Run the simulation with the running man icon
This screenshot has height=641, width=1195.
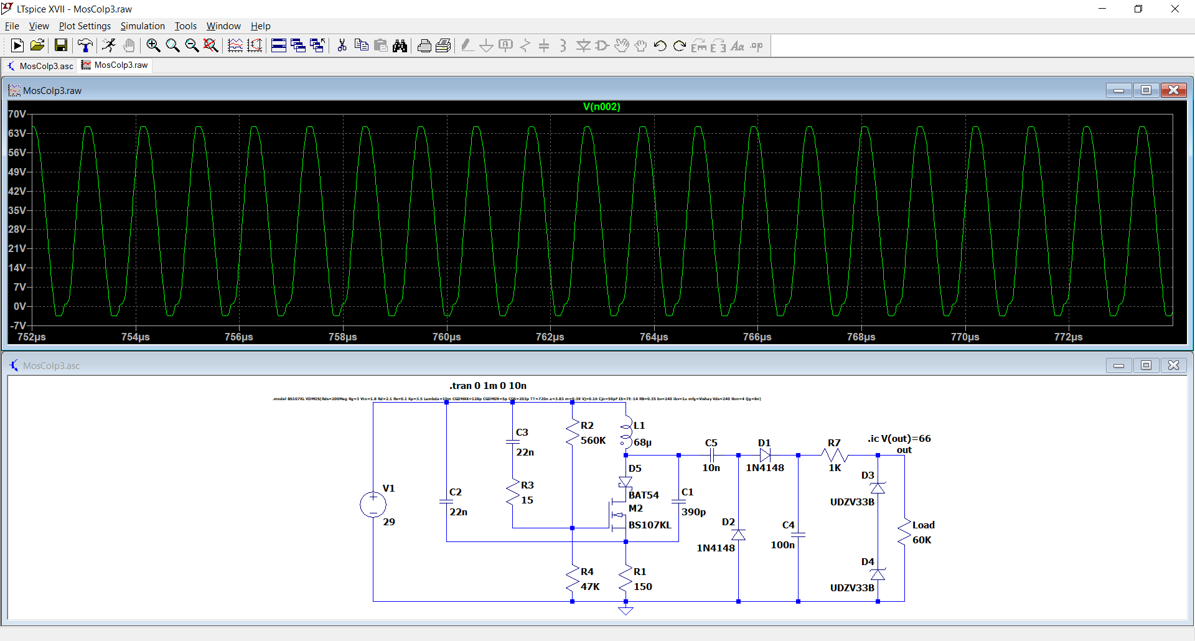(x=109, y=45)
